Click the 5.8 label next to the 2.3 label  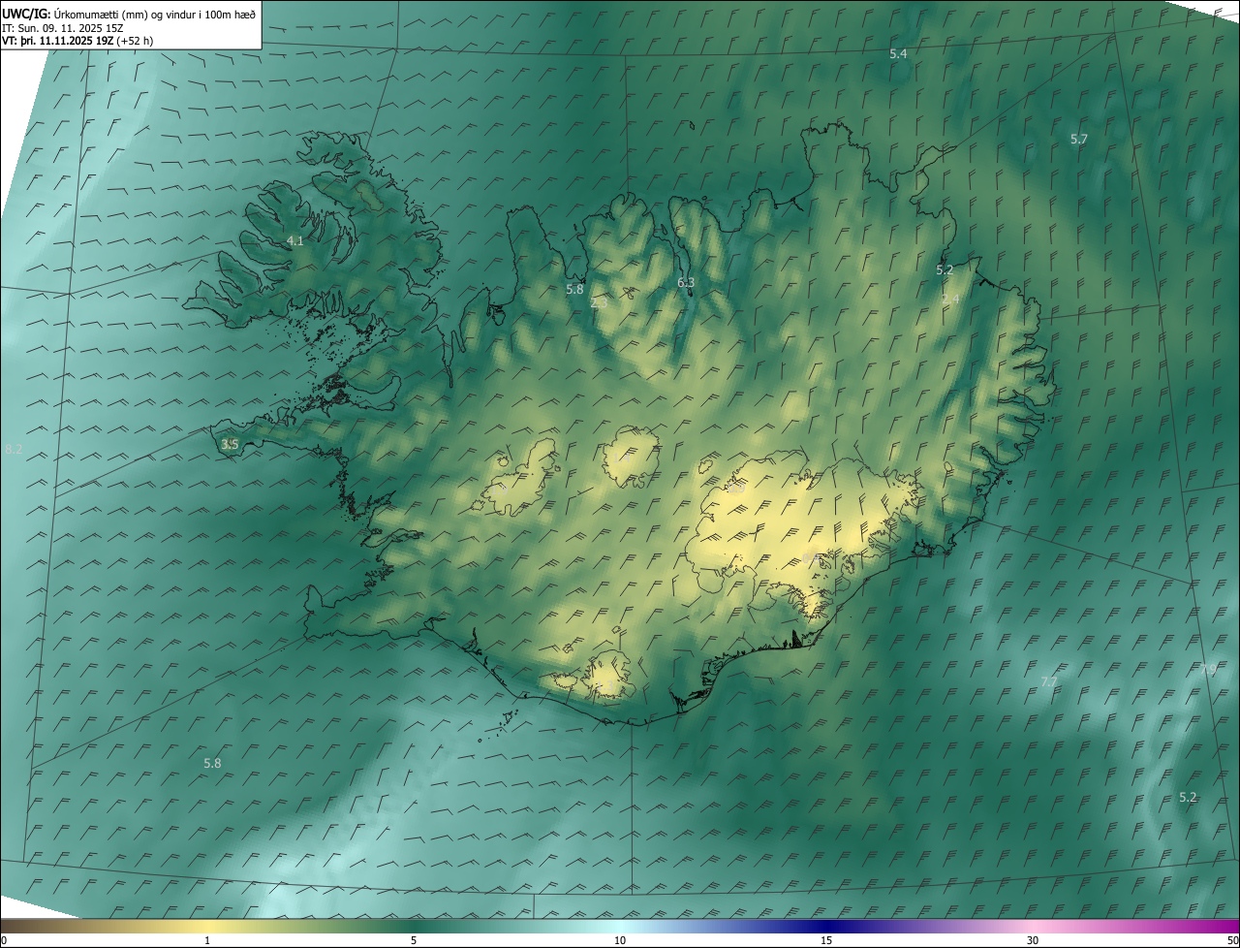(x=574, y=289)
